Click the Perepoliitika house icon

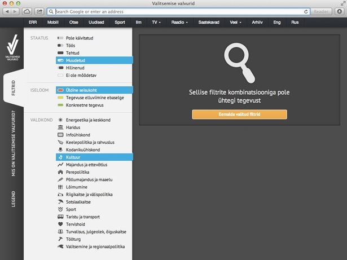click(60, 172)
